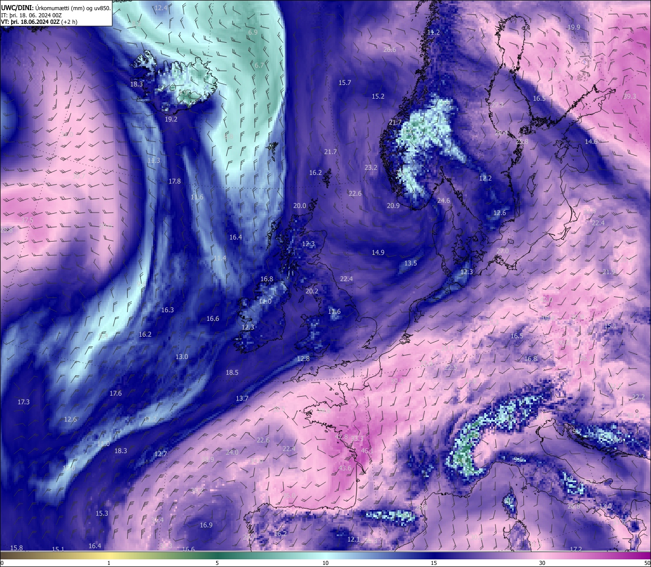Screen dimensions: 651x567
Task: Click the 14.9 value in the North Sea
Action: [x=378, y=252]
